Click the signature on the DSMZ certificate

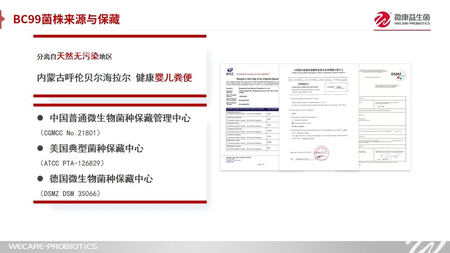point(391,156)
